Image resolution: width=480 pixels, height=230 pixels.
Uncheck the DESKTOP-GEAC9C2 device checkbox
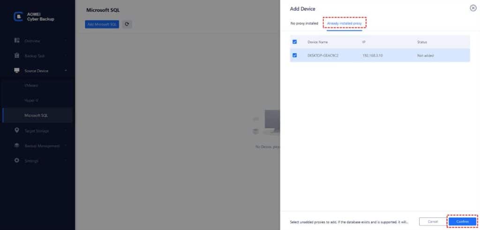pos(294,55)
